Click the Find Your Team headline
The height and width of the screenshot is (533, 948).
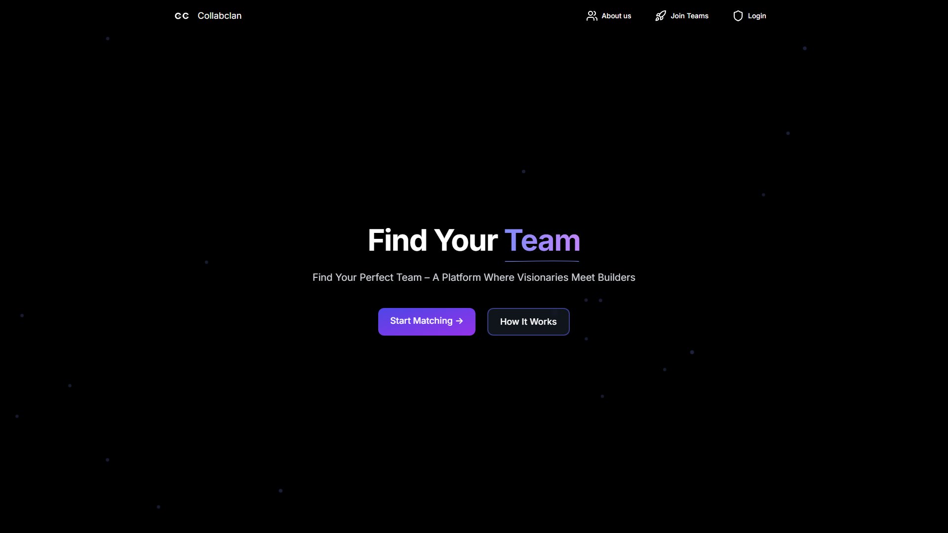(x=474, y=240)
